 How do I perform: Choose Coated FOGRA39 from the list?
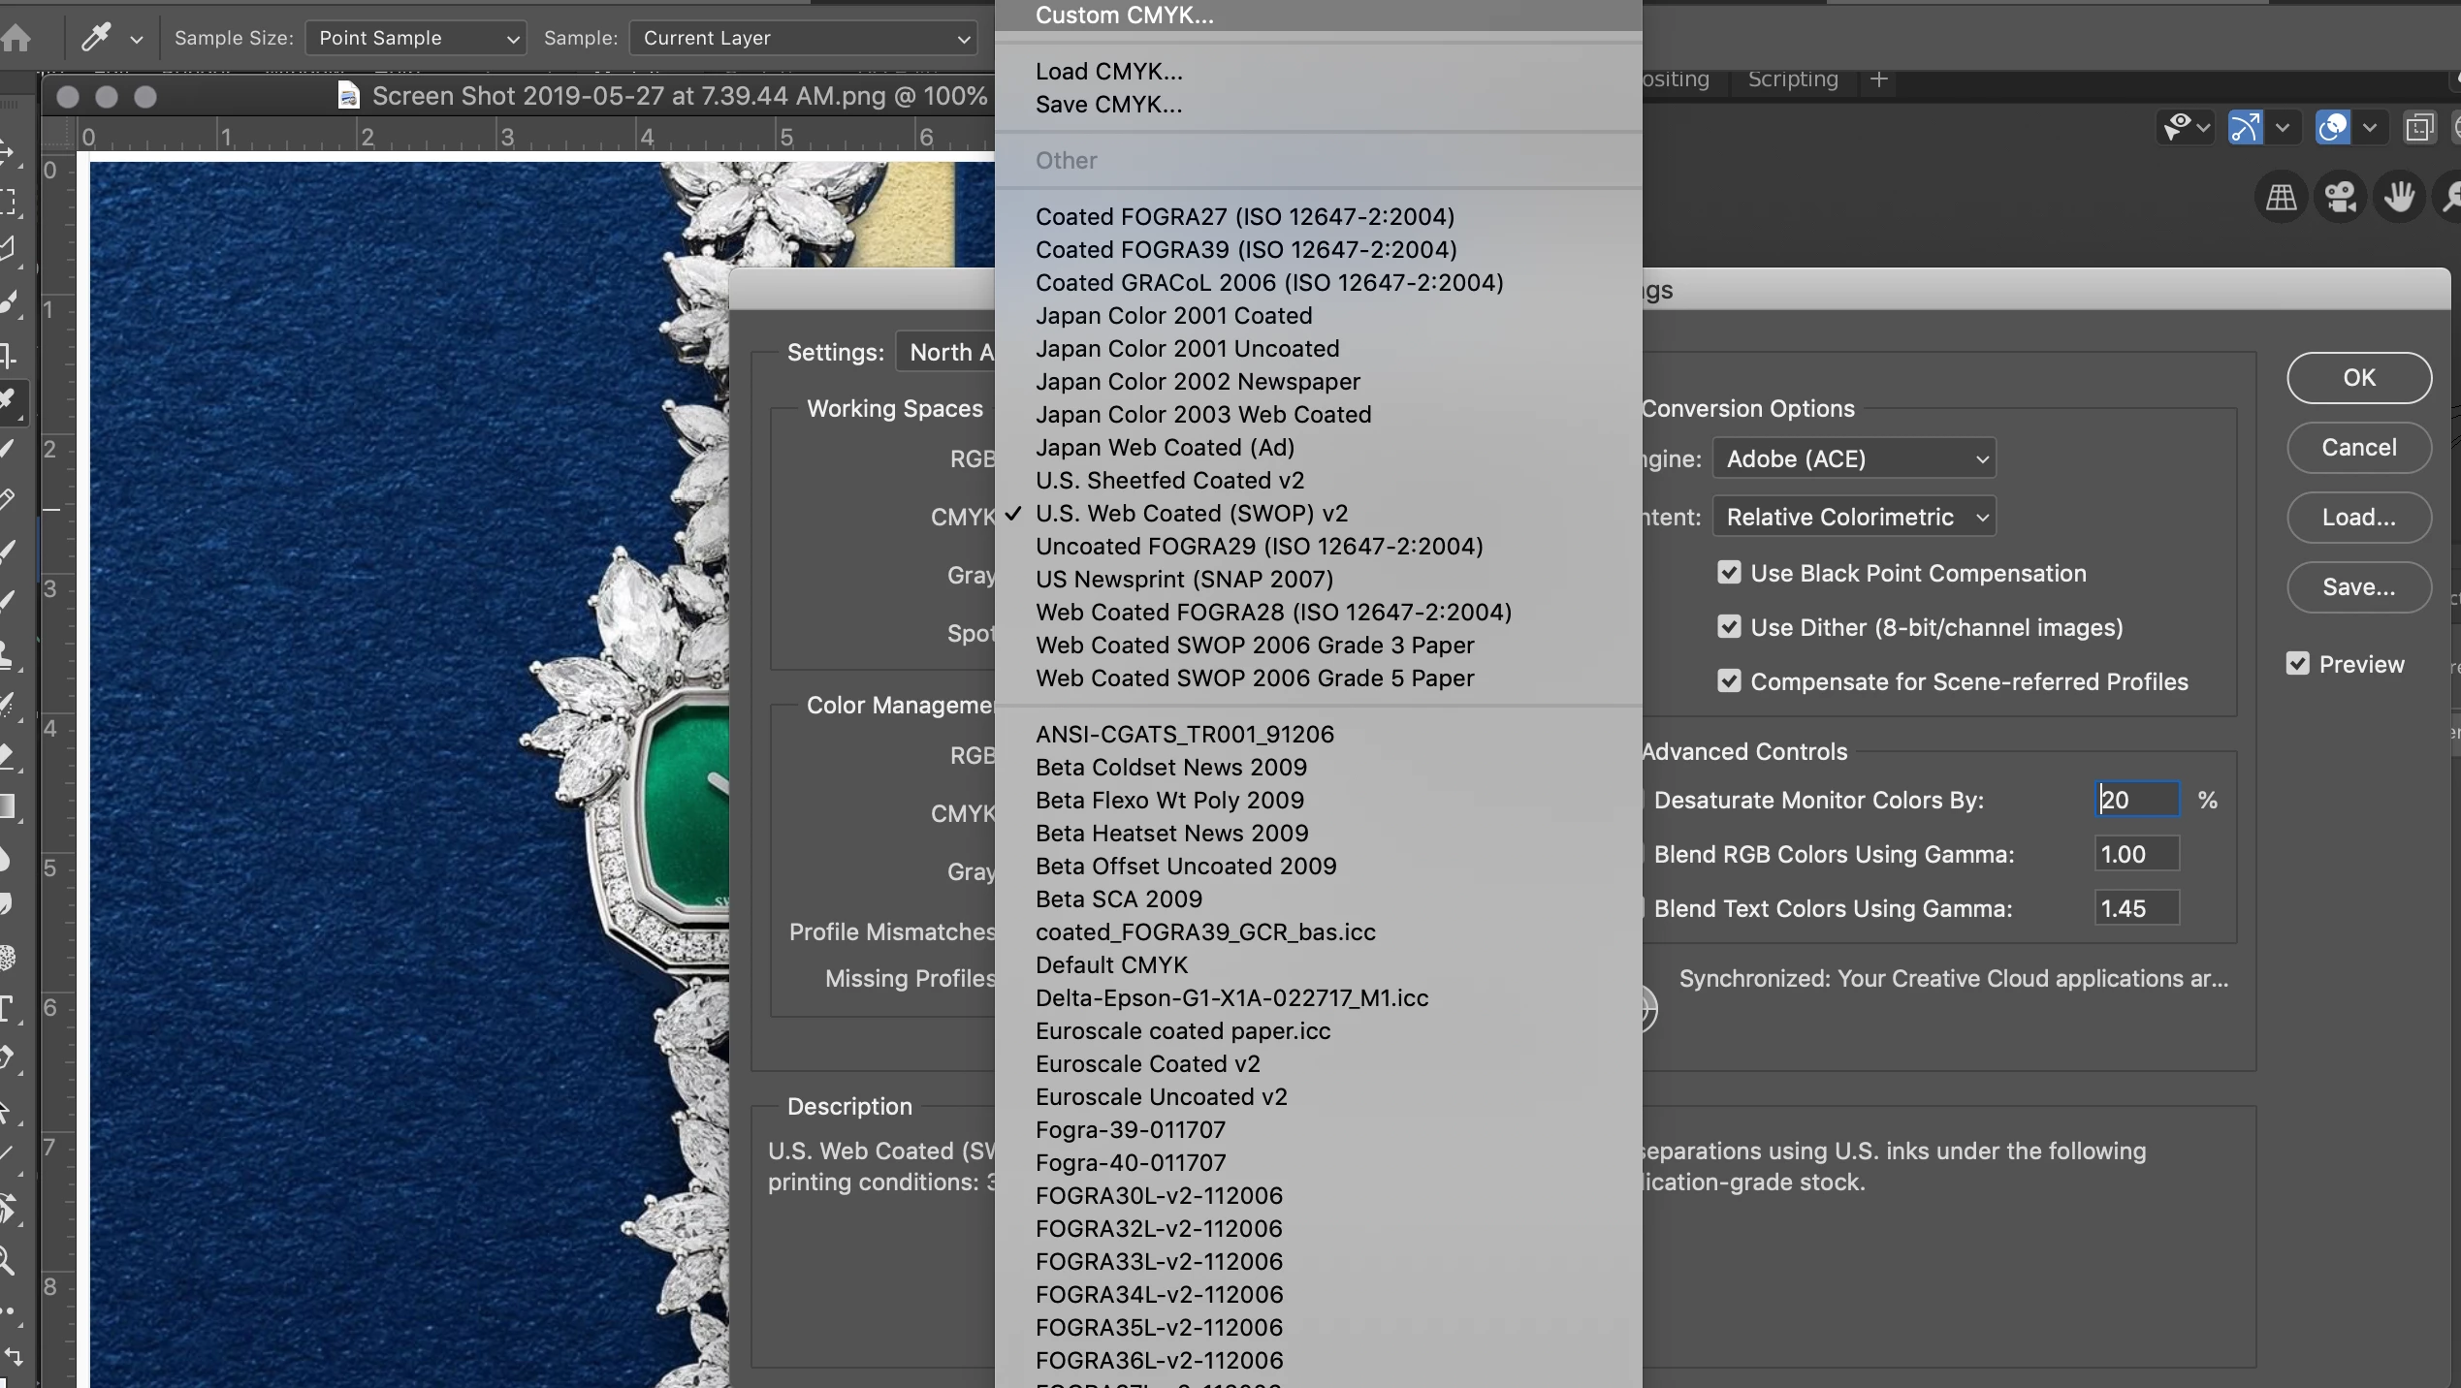point(1246,249)
